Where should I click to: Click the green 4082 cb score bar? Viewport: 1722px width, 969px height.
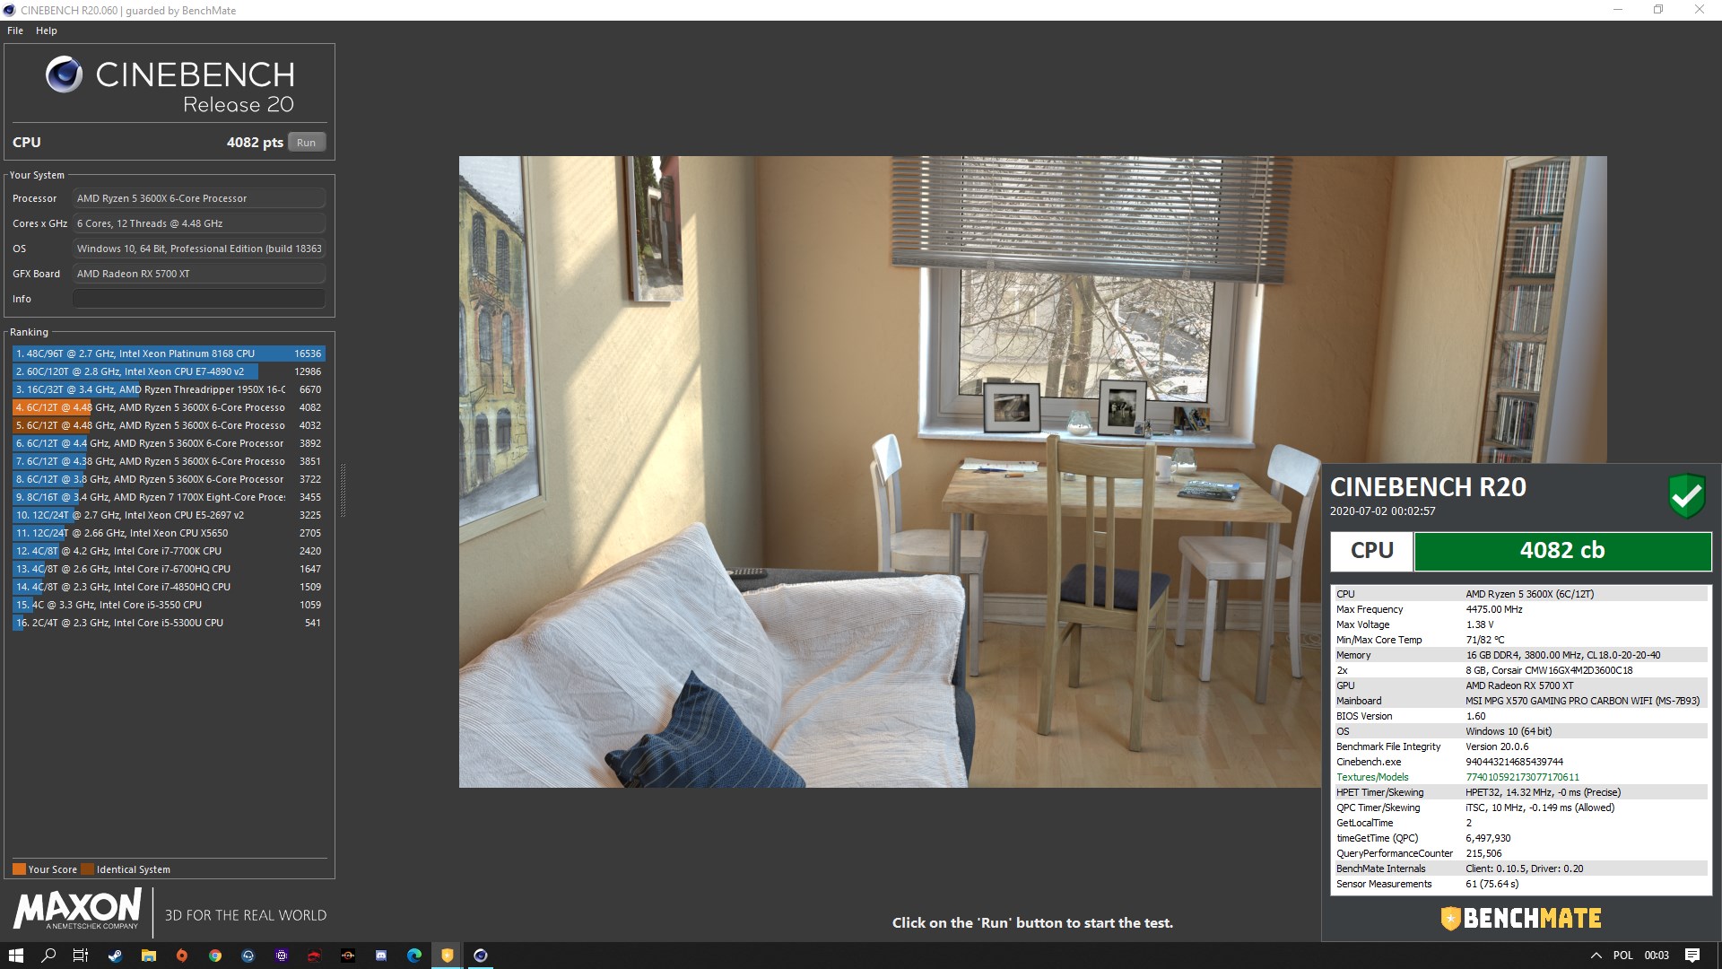coord(1562,551)
